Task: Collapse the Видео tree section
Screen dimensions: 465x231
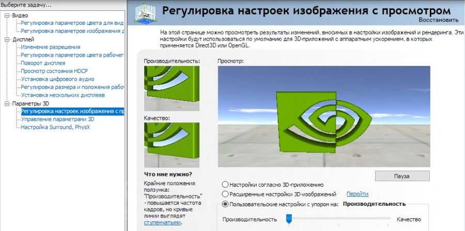Action: pyautogui.click(x=7, y=16)
